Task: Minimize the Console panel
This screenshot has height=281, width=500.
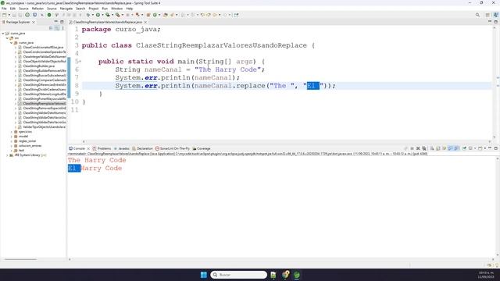Action: pyautogui.click(x=490, y=148)
